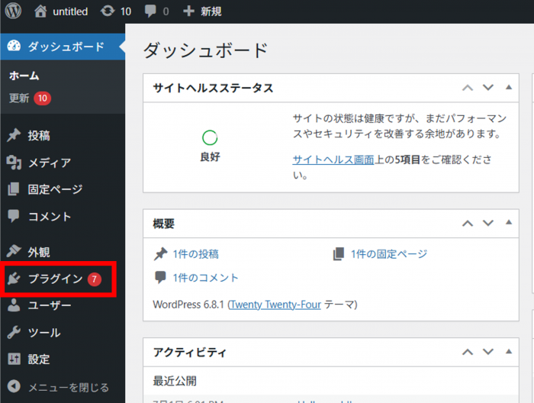Open the コメント sidebar menu

[50, 216]
